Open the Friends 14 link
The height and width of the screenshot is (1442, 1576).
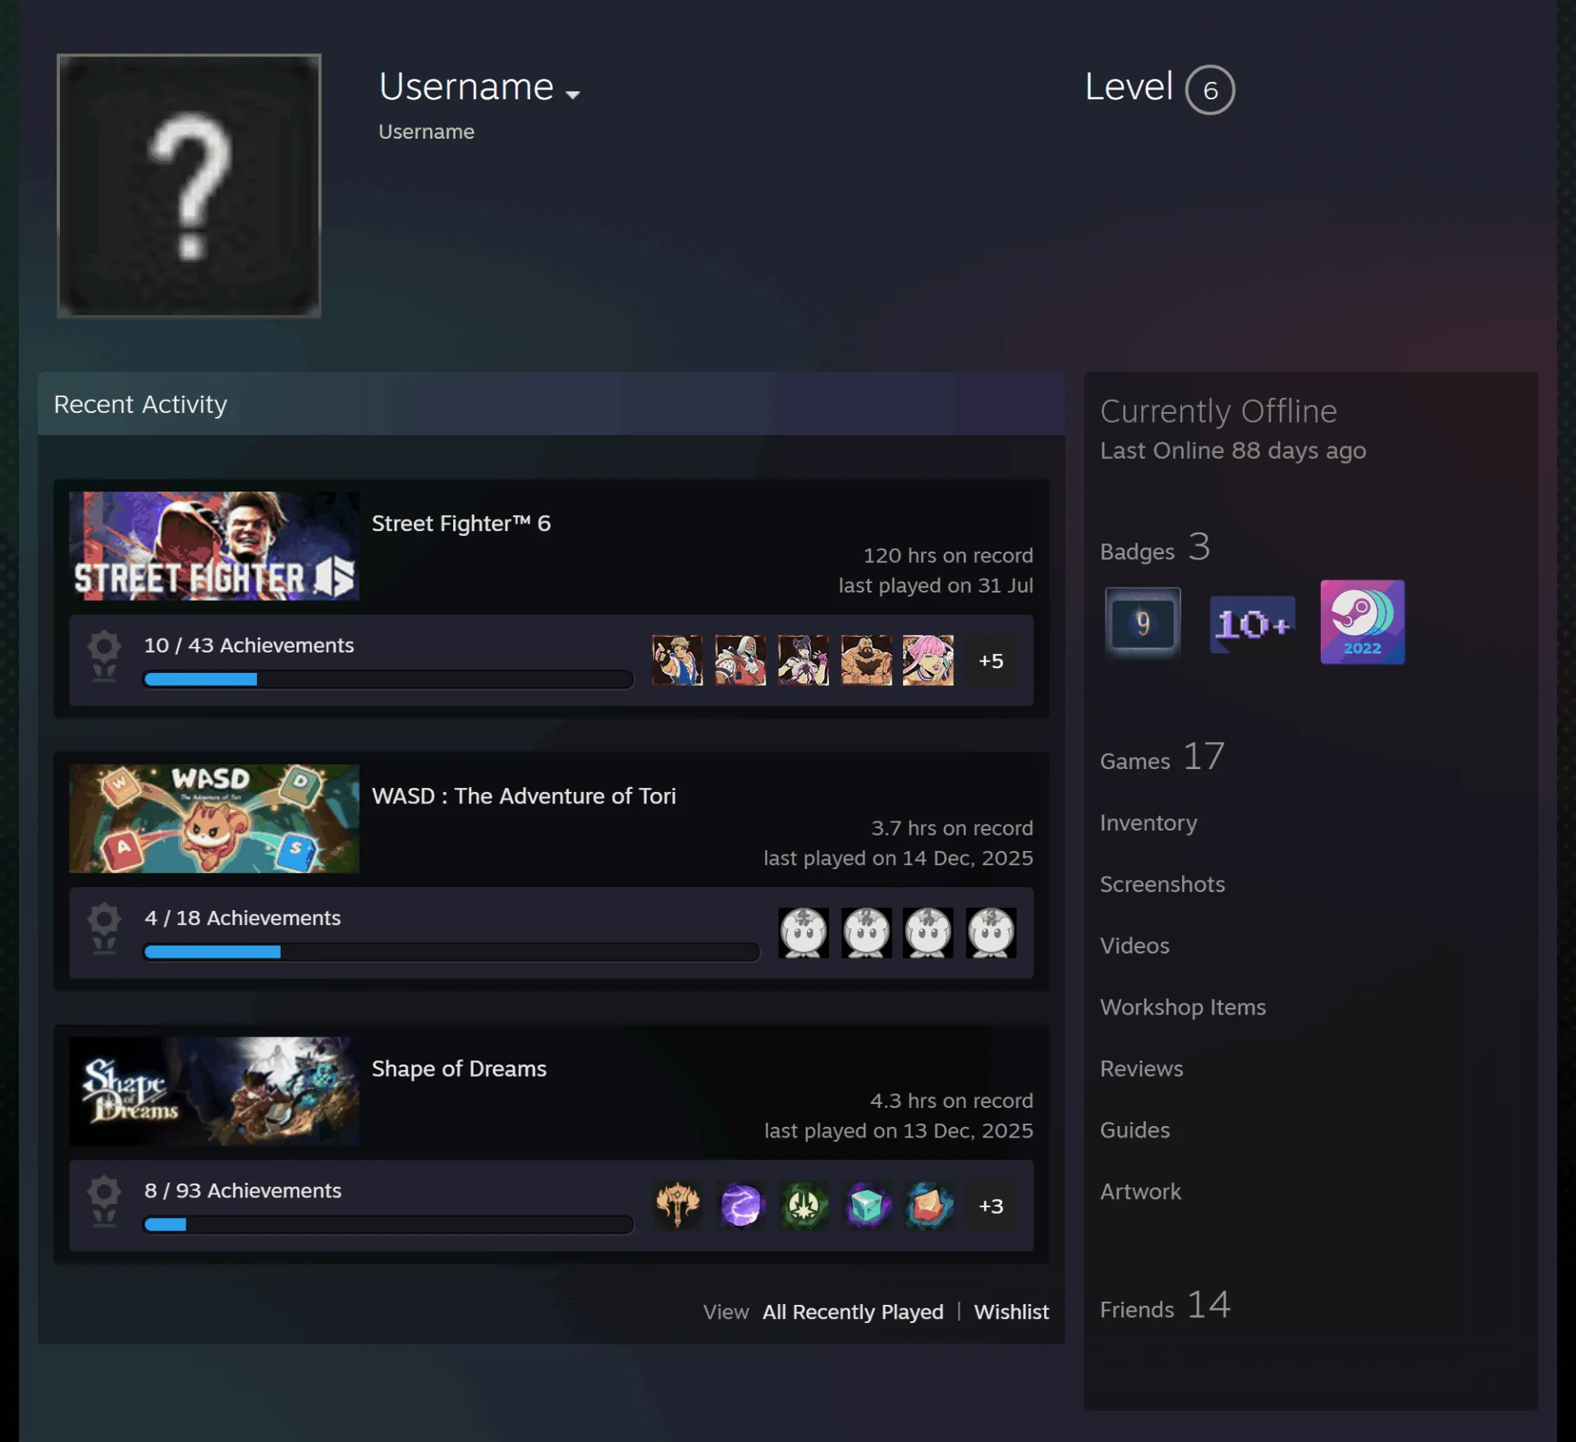[x=1166, y=1305]
